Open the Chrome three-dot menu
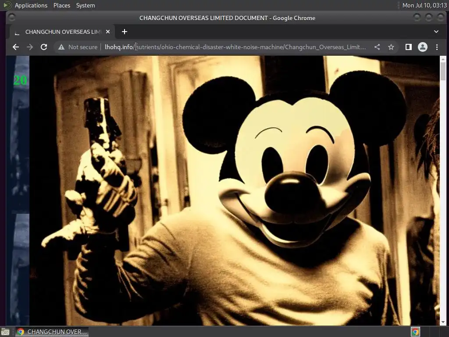This screenshot has height=337, width=449. click(x=437, y=47)
